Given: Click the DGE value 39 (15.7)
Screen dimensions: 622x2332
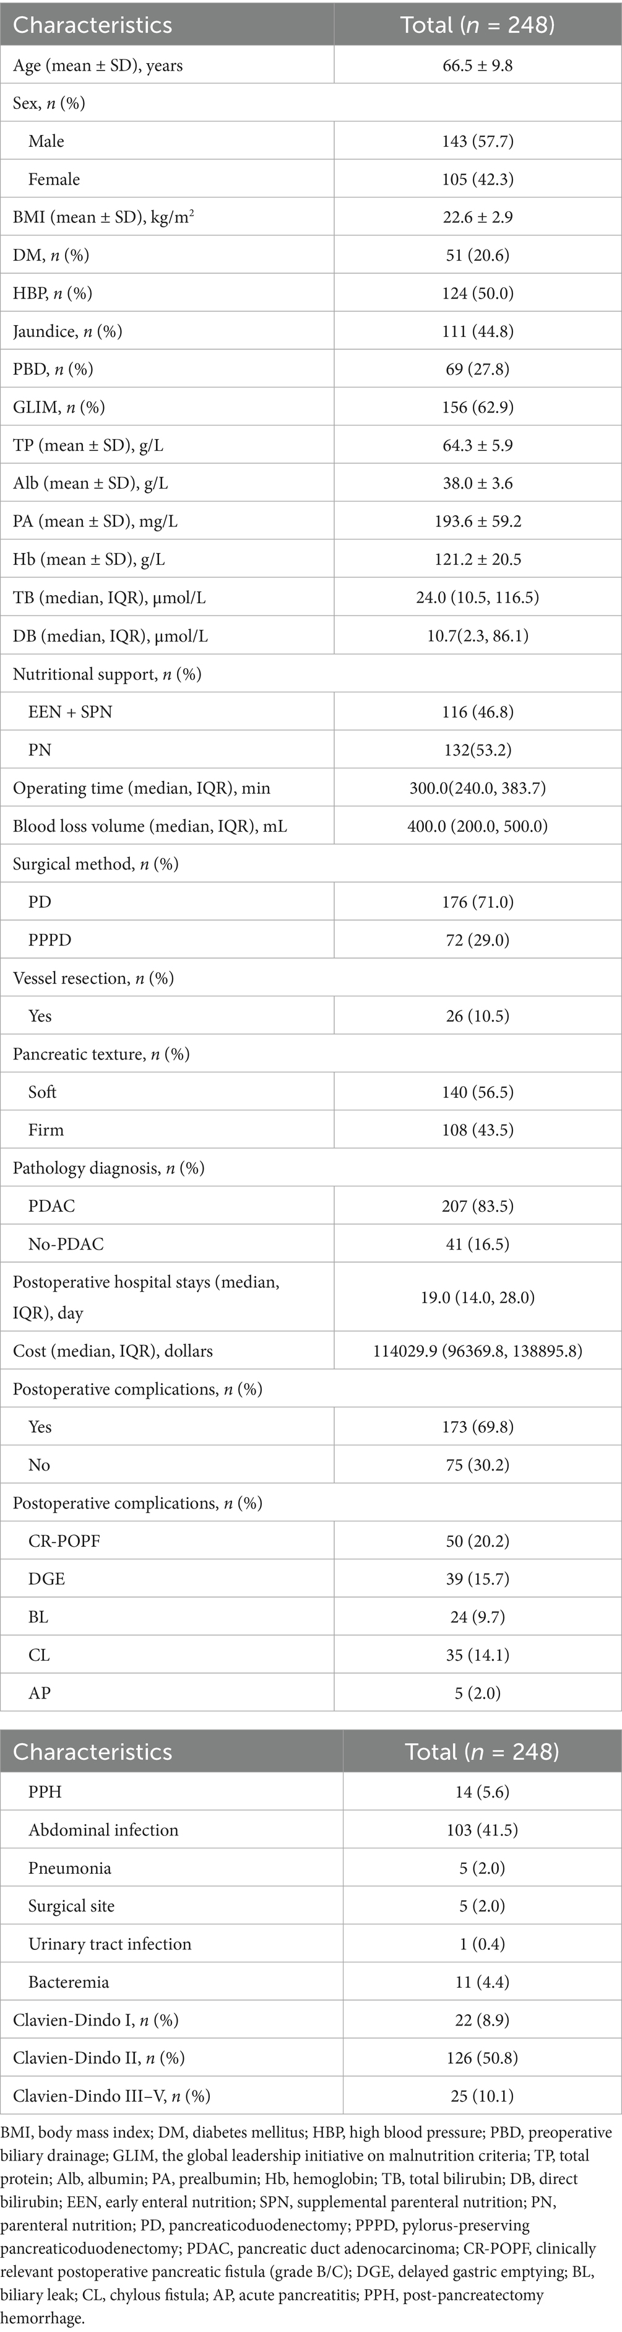Looking at the screenshot, I should [x=477, y=1579].
